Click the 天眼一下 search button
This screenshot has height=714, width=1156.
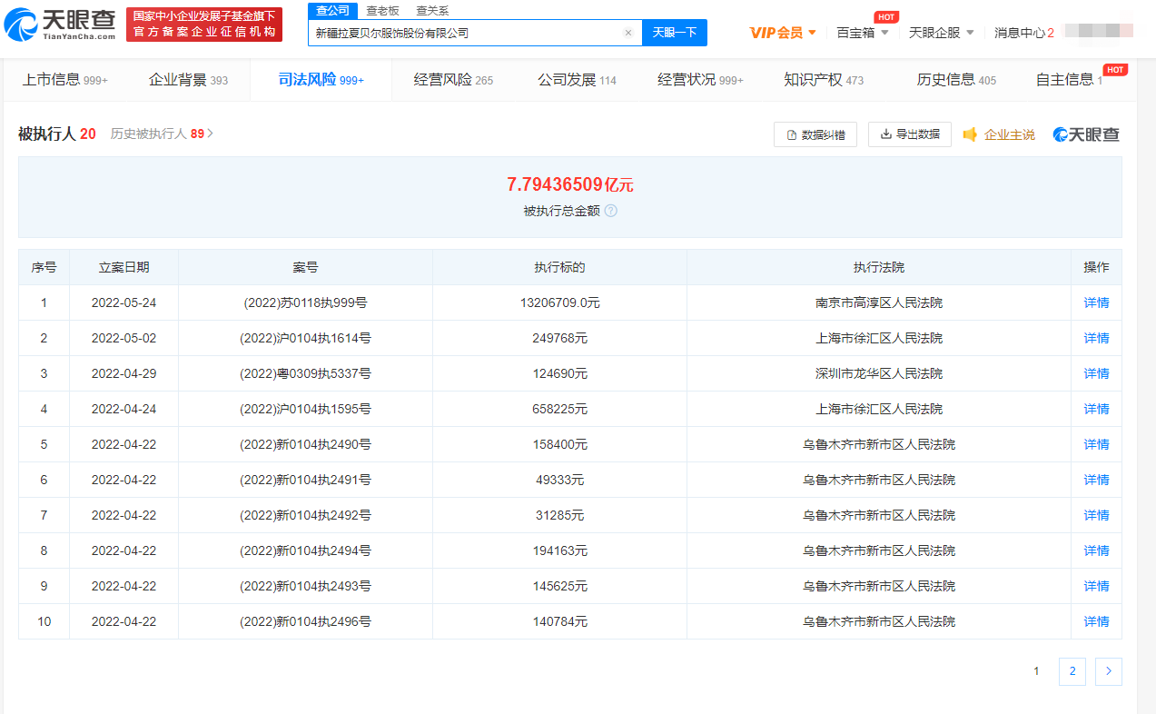[674, 33]
